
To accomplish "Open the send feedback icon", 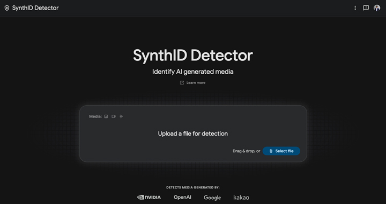I will coord(366,8).
